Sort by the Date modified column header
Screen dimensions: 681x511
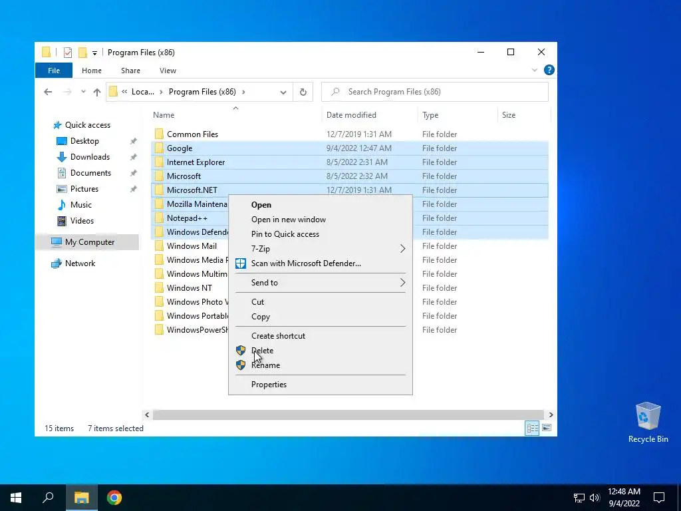351,115
